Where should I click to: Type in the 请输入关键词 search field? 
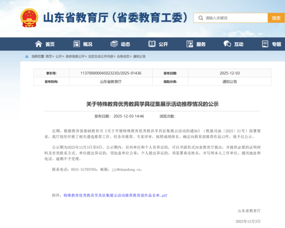coord(234,18)
